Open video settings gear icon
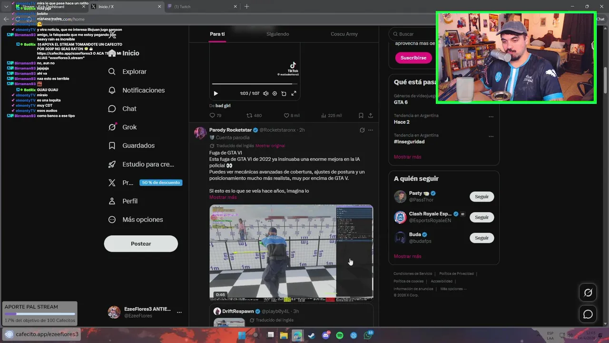The image size is (609, 343). (x=275, y=93)
